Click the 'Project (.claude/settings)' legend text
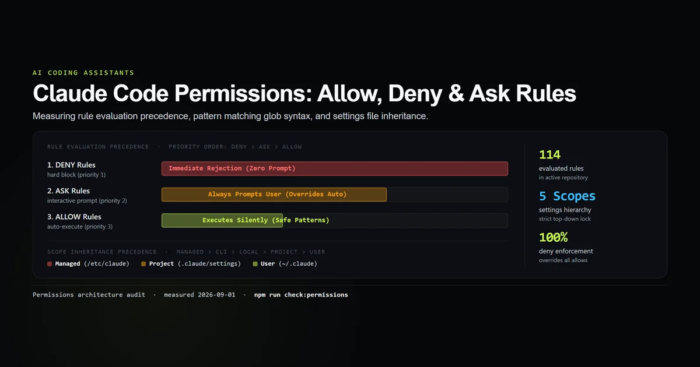Viewport: 700px width, 367px height. click(195, 264)
